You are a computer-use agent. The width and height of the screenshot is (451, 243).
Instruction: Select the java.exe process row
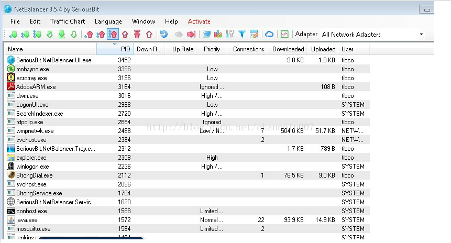point(188,220)
